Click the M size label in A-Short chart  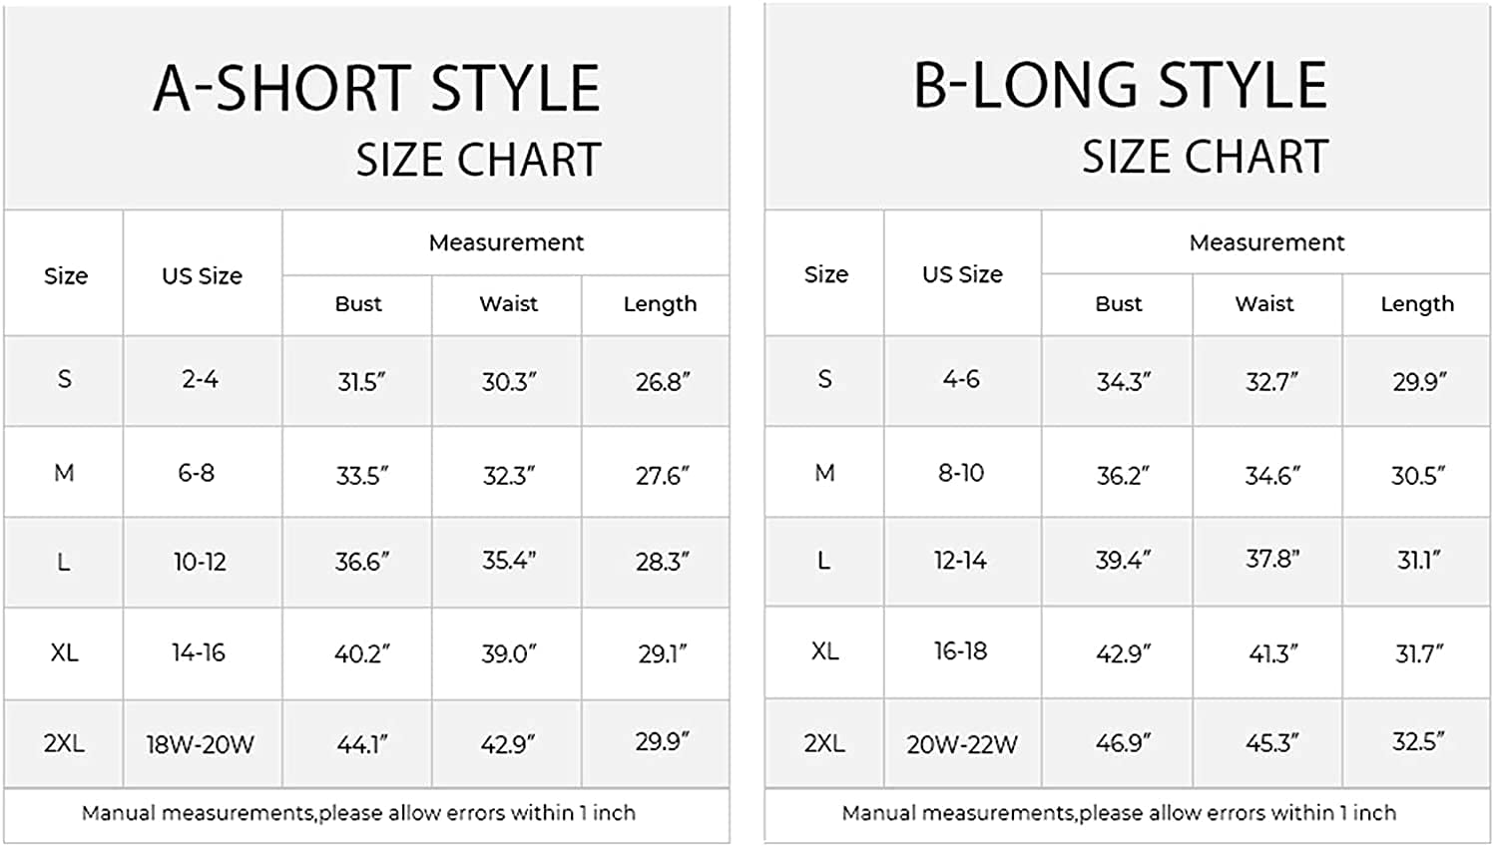(64, 473)
